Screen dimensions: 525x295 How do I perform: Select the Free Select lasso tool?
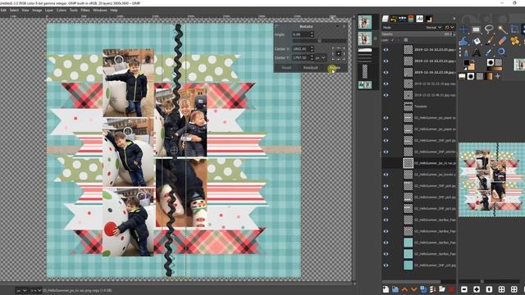point(489,29)
